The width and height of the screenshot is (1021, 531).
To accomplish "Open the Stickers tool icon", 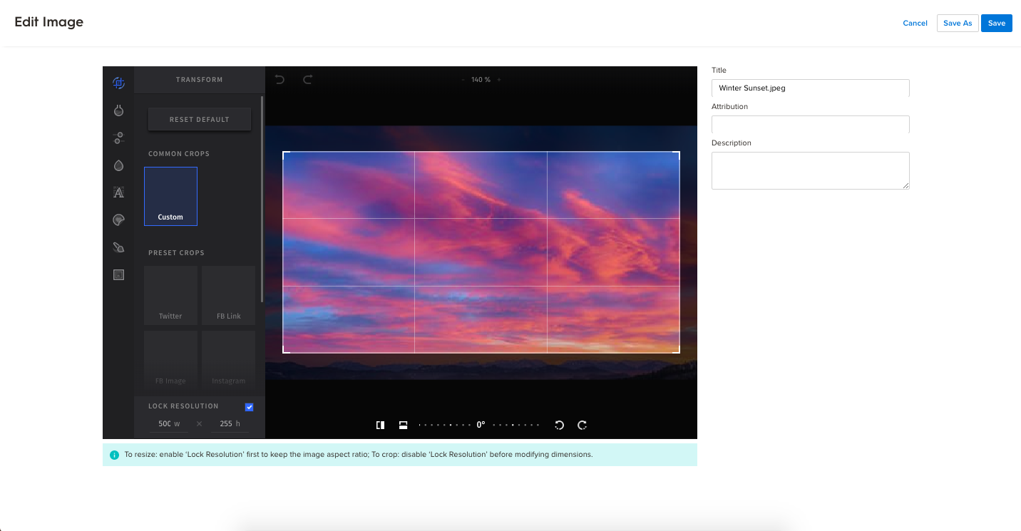I will (118, 220).
